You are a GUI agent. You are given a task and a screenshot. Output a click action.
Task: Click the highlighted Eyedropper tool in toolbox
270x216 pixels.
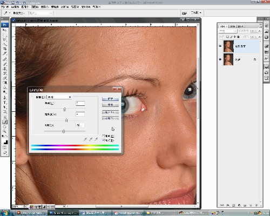(x=5, y=122)
